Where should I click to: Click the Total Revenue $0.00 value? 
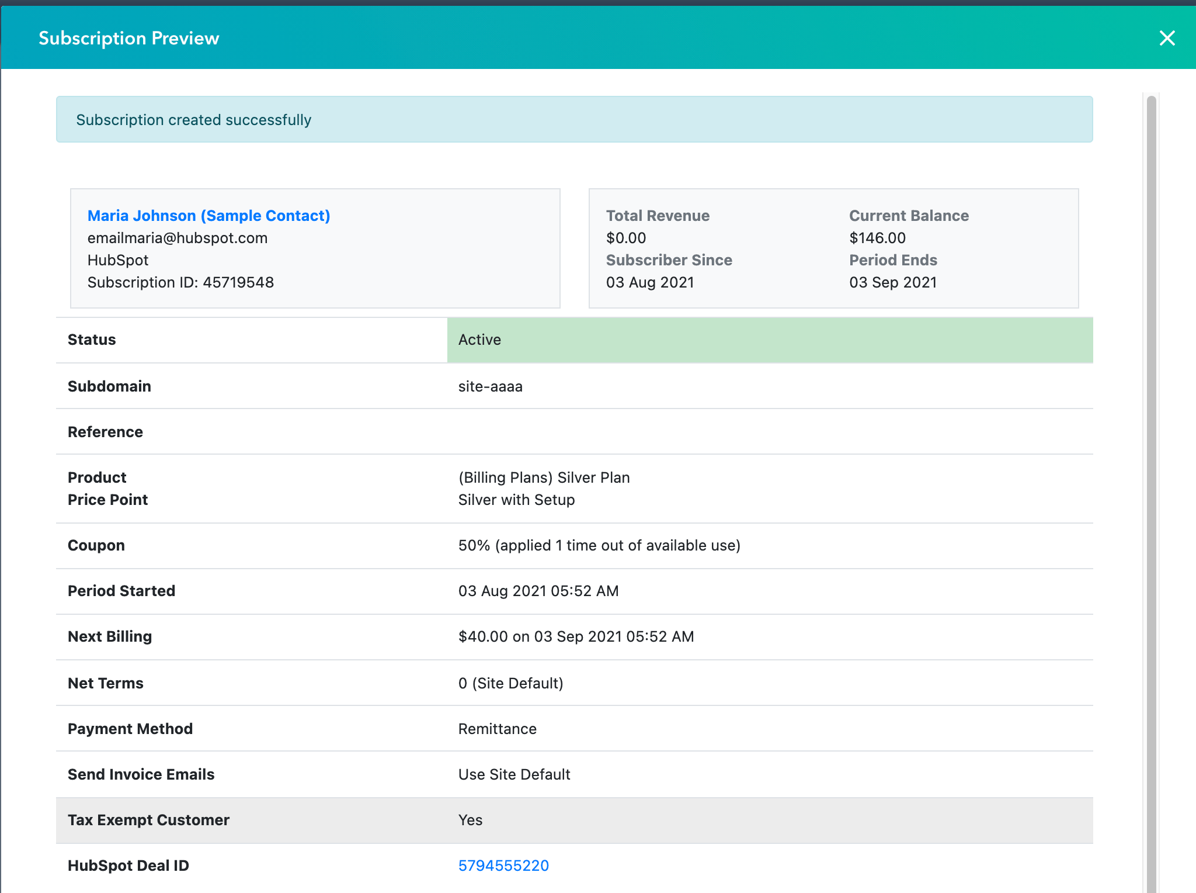(626, 238)
